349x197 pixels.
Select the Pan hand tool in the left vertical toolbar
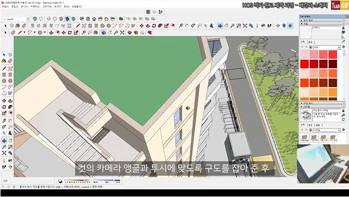coord(10,140)
